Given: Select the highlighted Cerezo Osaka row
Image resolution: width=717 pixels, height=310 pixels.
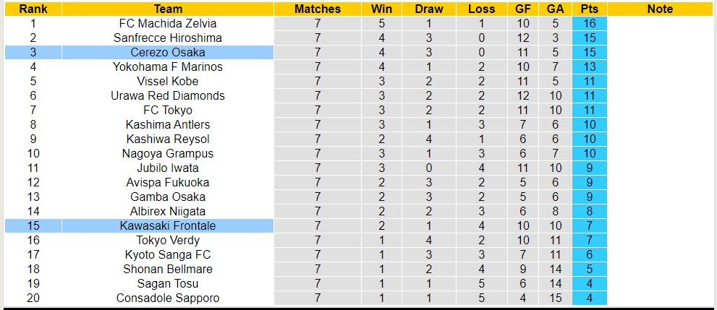Looking at the screenshot, I should [168, 52].
